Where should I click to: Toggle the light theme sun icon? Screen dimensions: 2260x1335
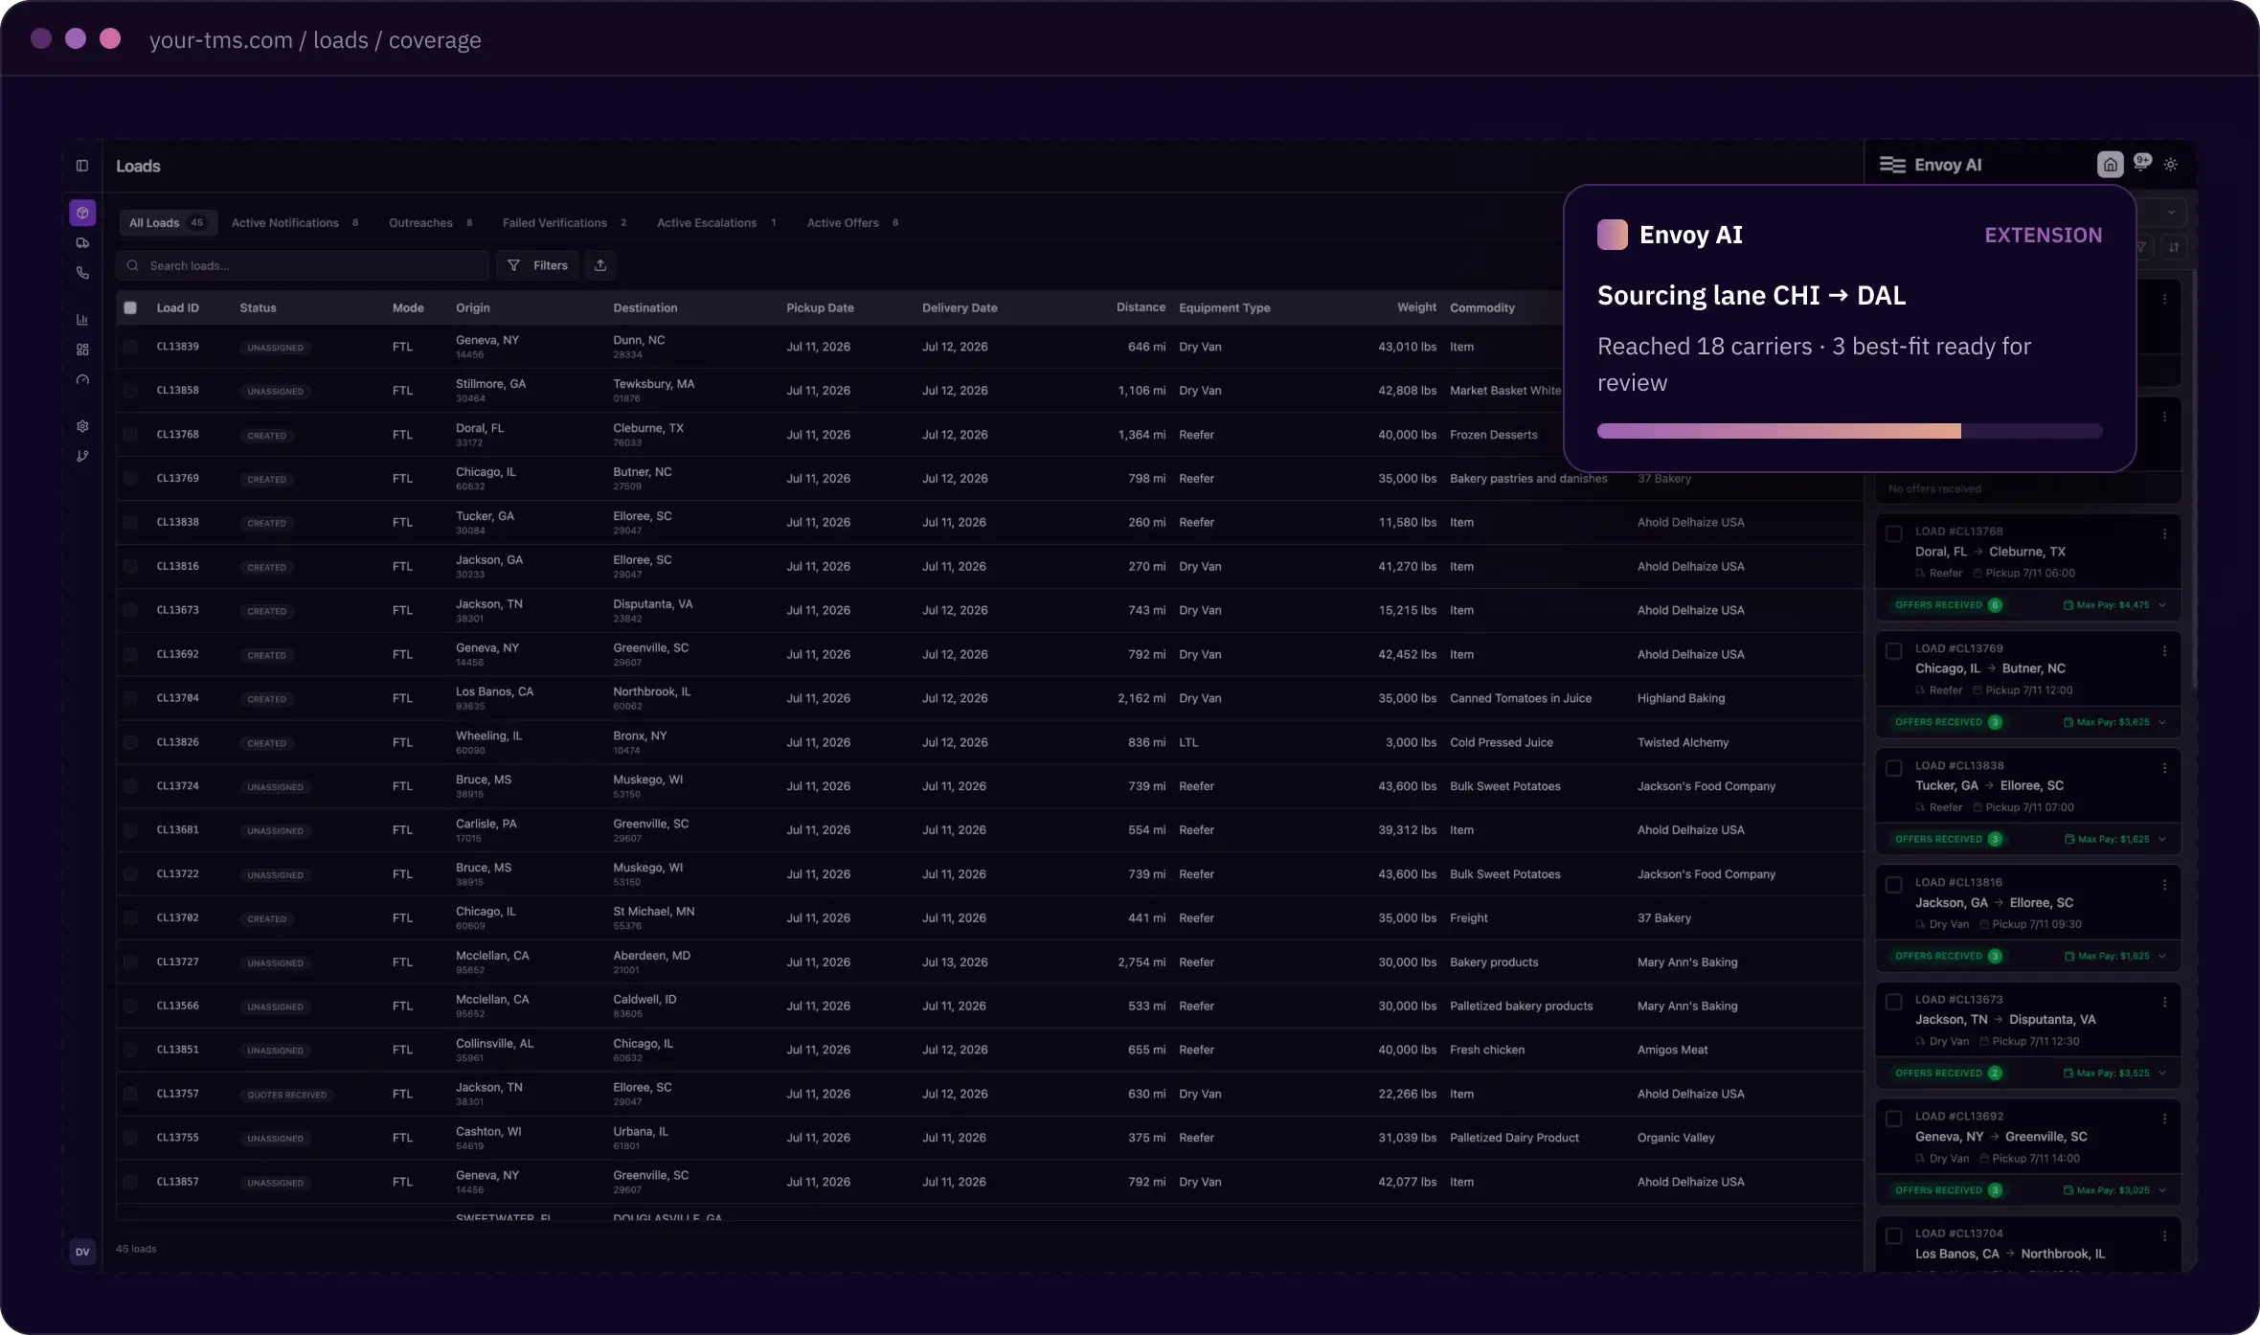[2171, 165]
